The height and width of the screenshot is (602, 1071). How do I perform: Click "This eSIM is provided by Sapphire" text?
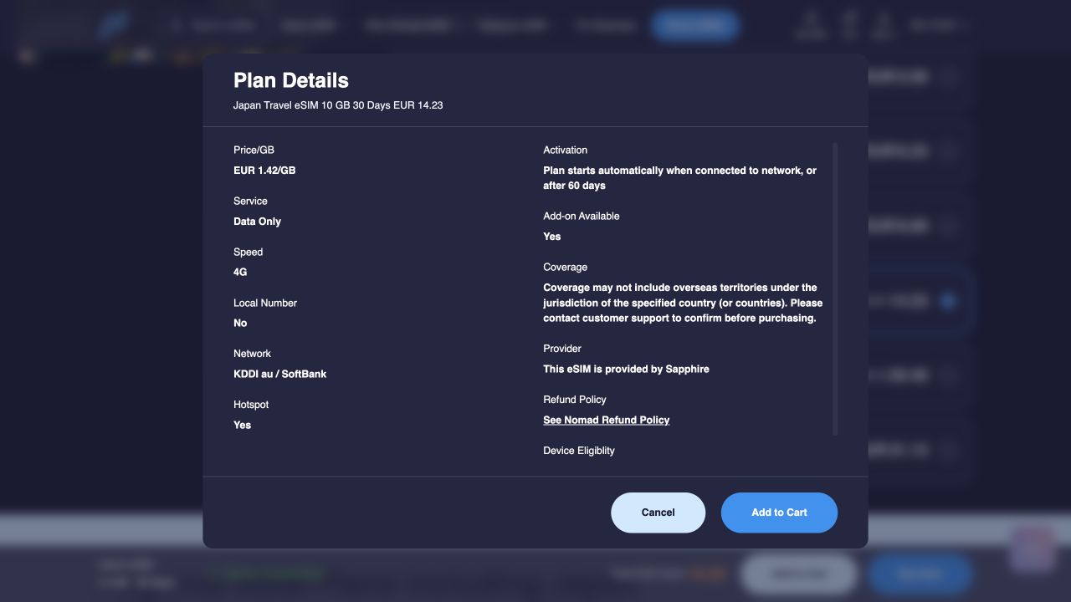pos(626,369)
